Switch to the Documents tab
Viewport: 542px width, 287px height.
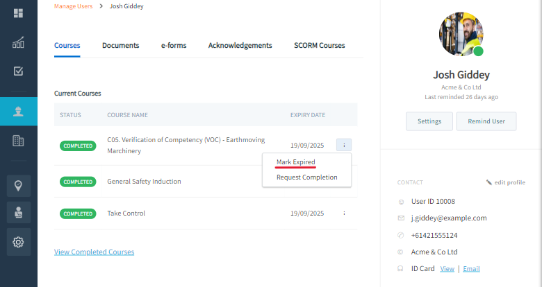point(121,46)
